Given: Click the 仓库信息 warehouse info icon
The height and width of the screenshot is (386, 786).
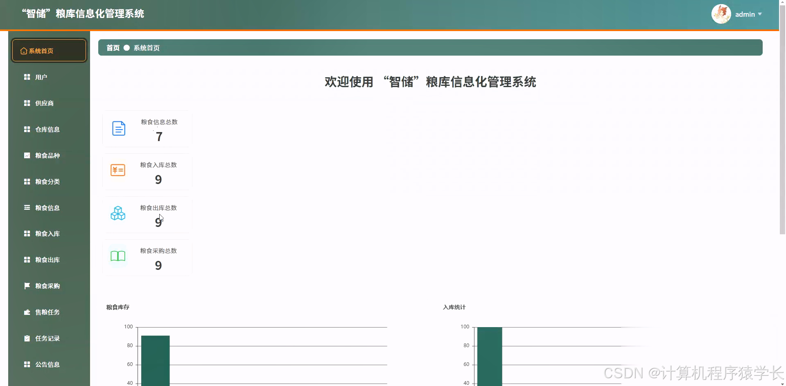Looking at the screenshot, I should [x=27, y=129].
